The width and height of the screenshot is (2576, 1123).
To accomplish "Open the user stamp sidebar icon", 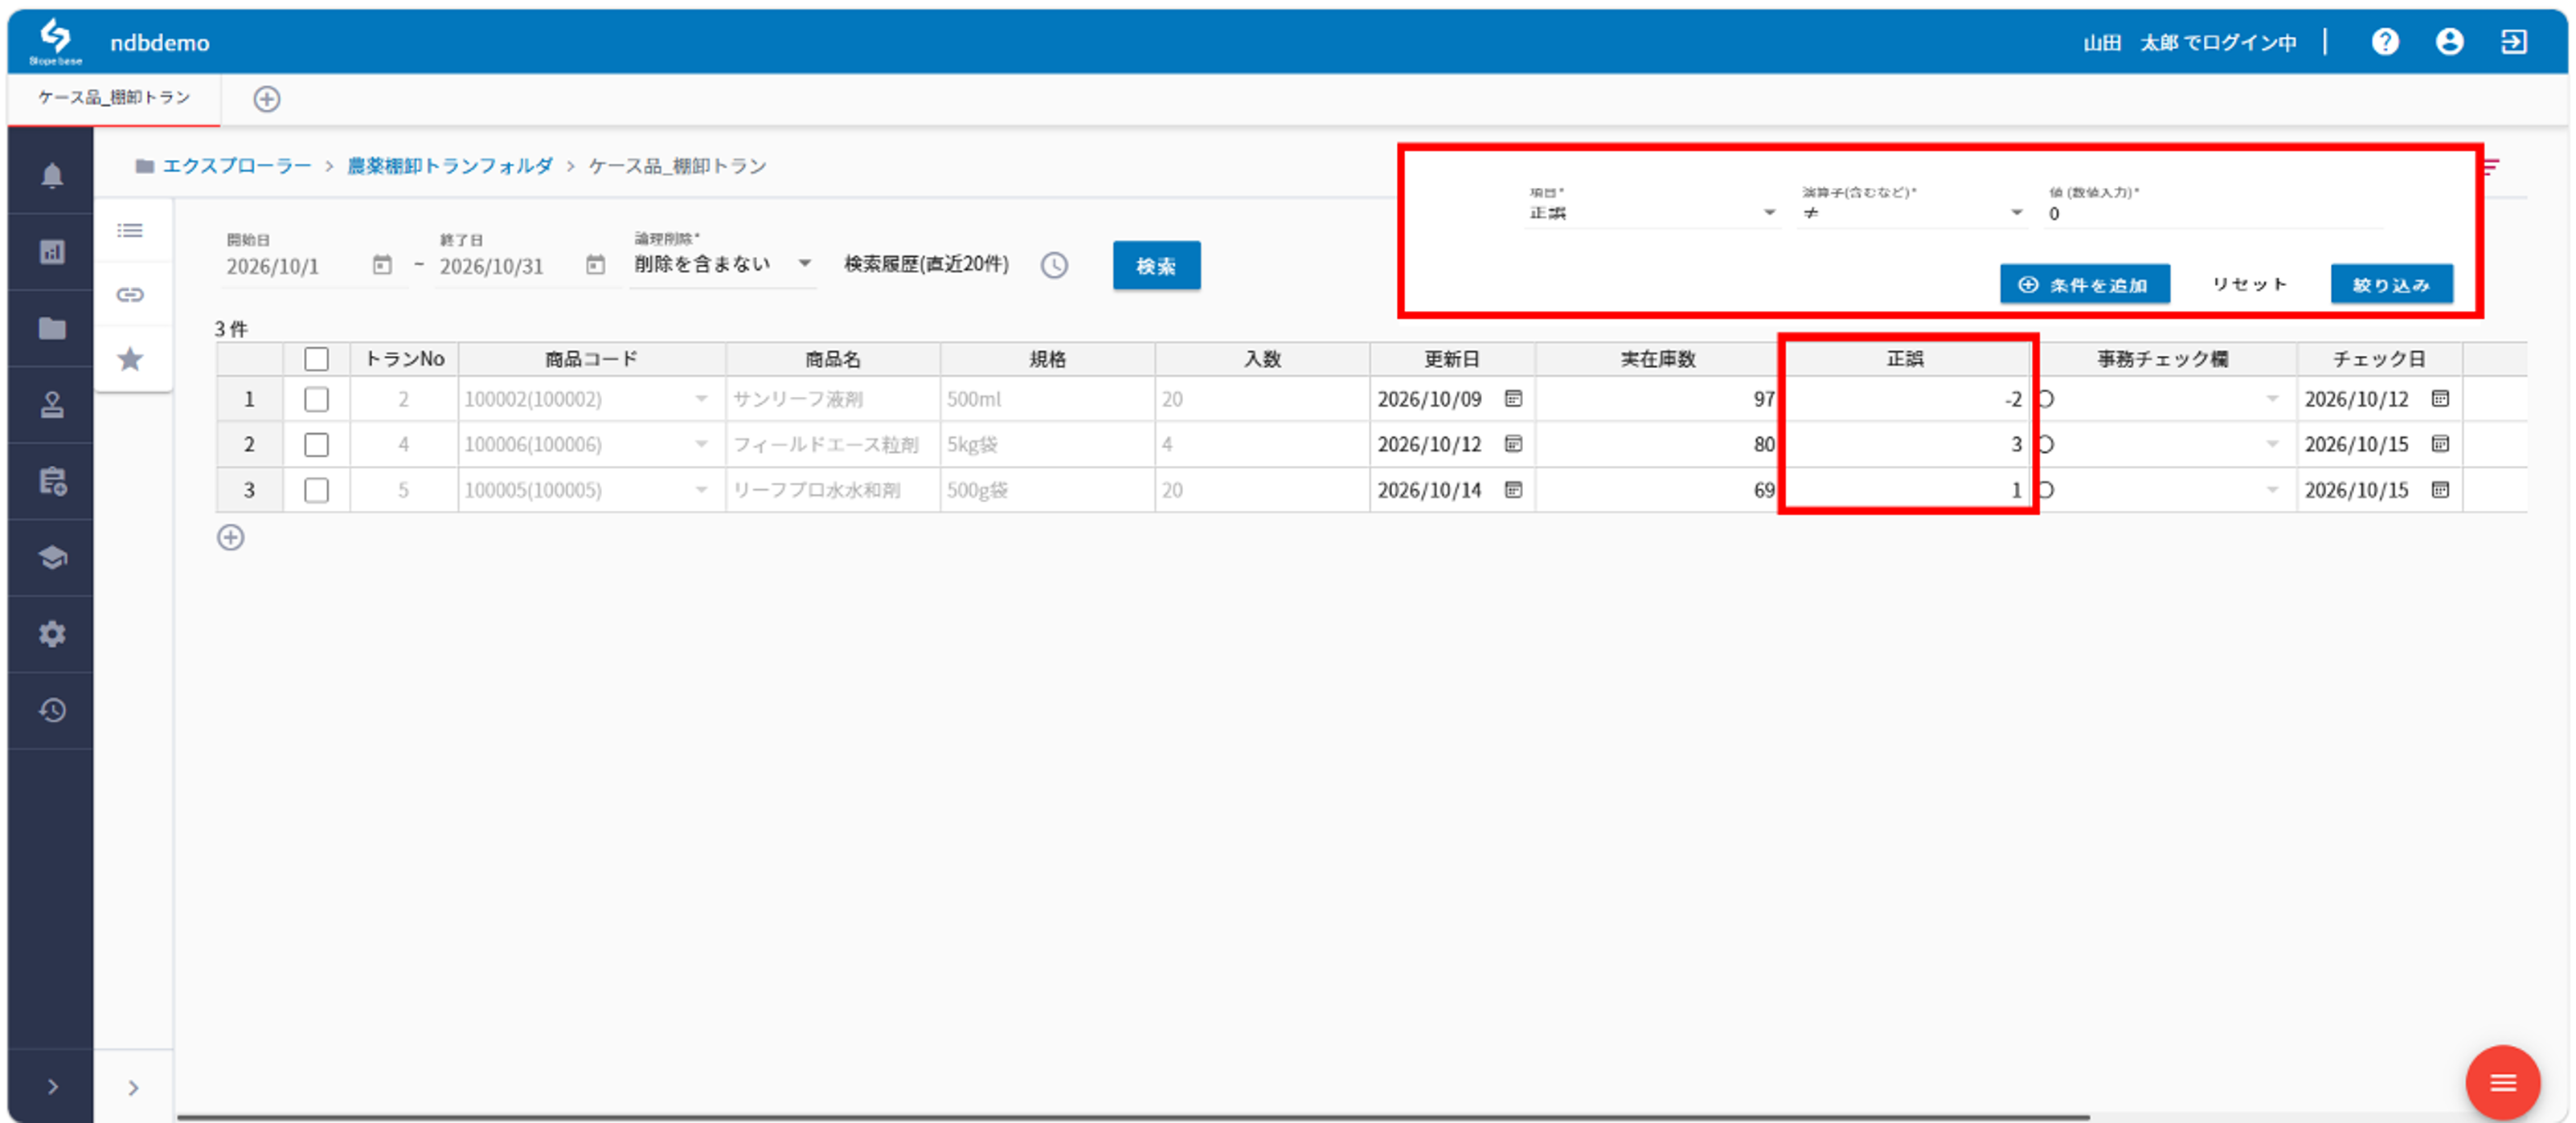I will point(52,405).
